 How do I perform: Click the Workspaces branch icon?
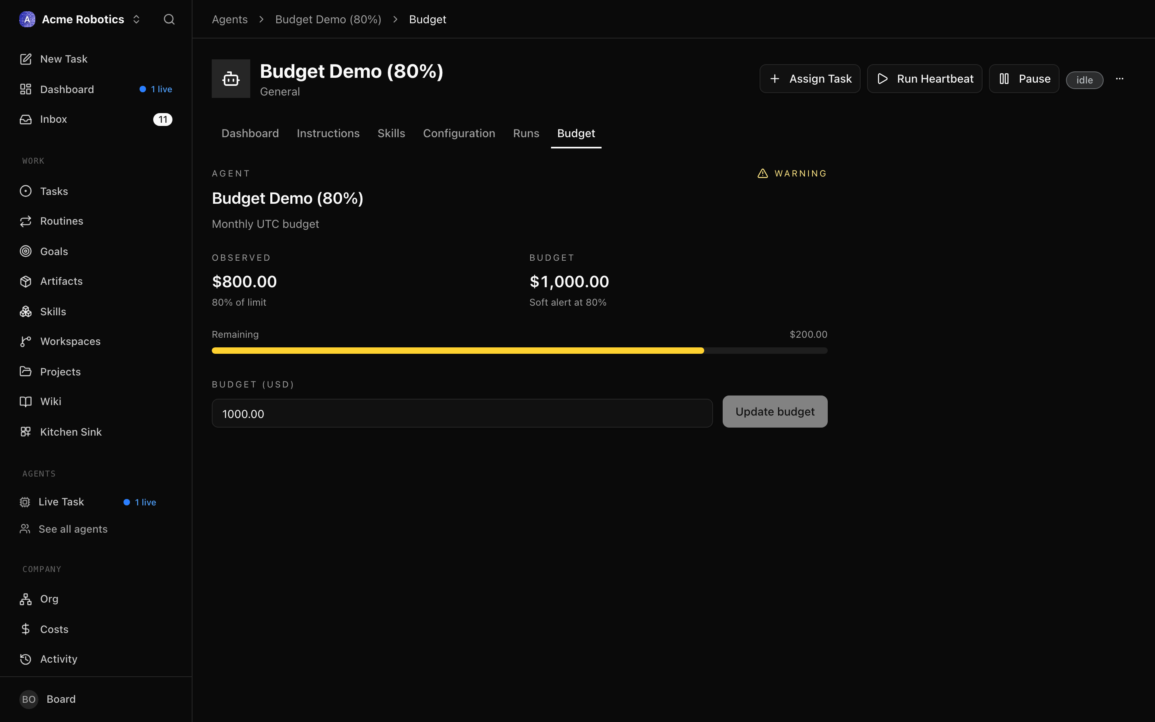pos(26,341)
